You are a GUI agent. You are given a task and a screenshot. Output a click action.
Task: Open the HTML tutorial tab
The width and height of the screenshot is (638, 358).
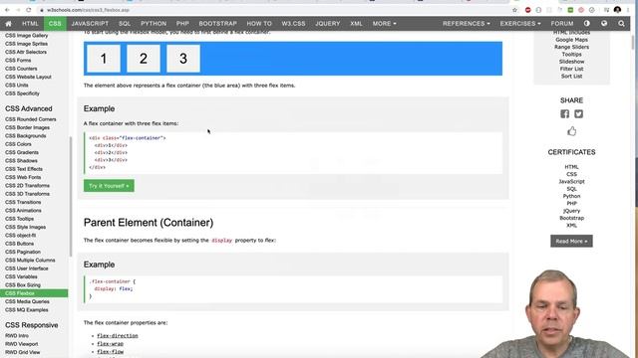[30, 24]
